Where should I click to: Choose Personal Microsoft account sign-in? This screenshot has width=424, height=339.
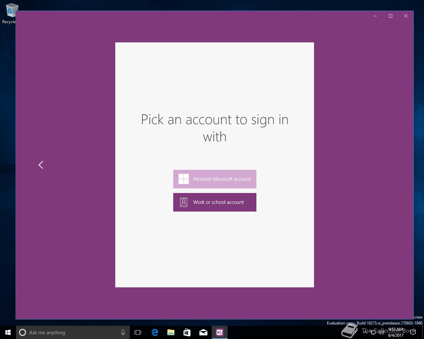(x=215, y=179)
